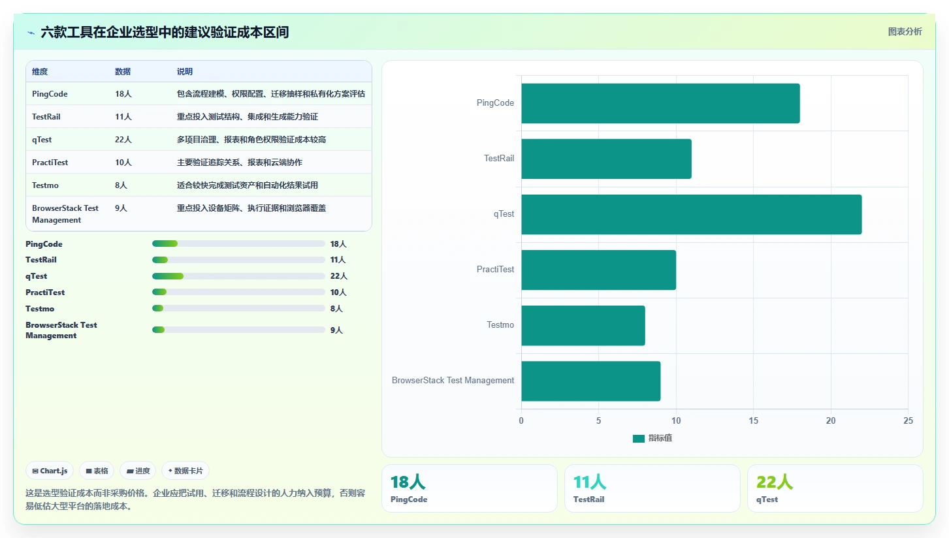949x538 pixels.
Task: Click the BrowserStack Test Management chart bar
Action: pyautogui.click(x=590, y=381)
